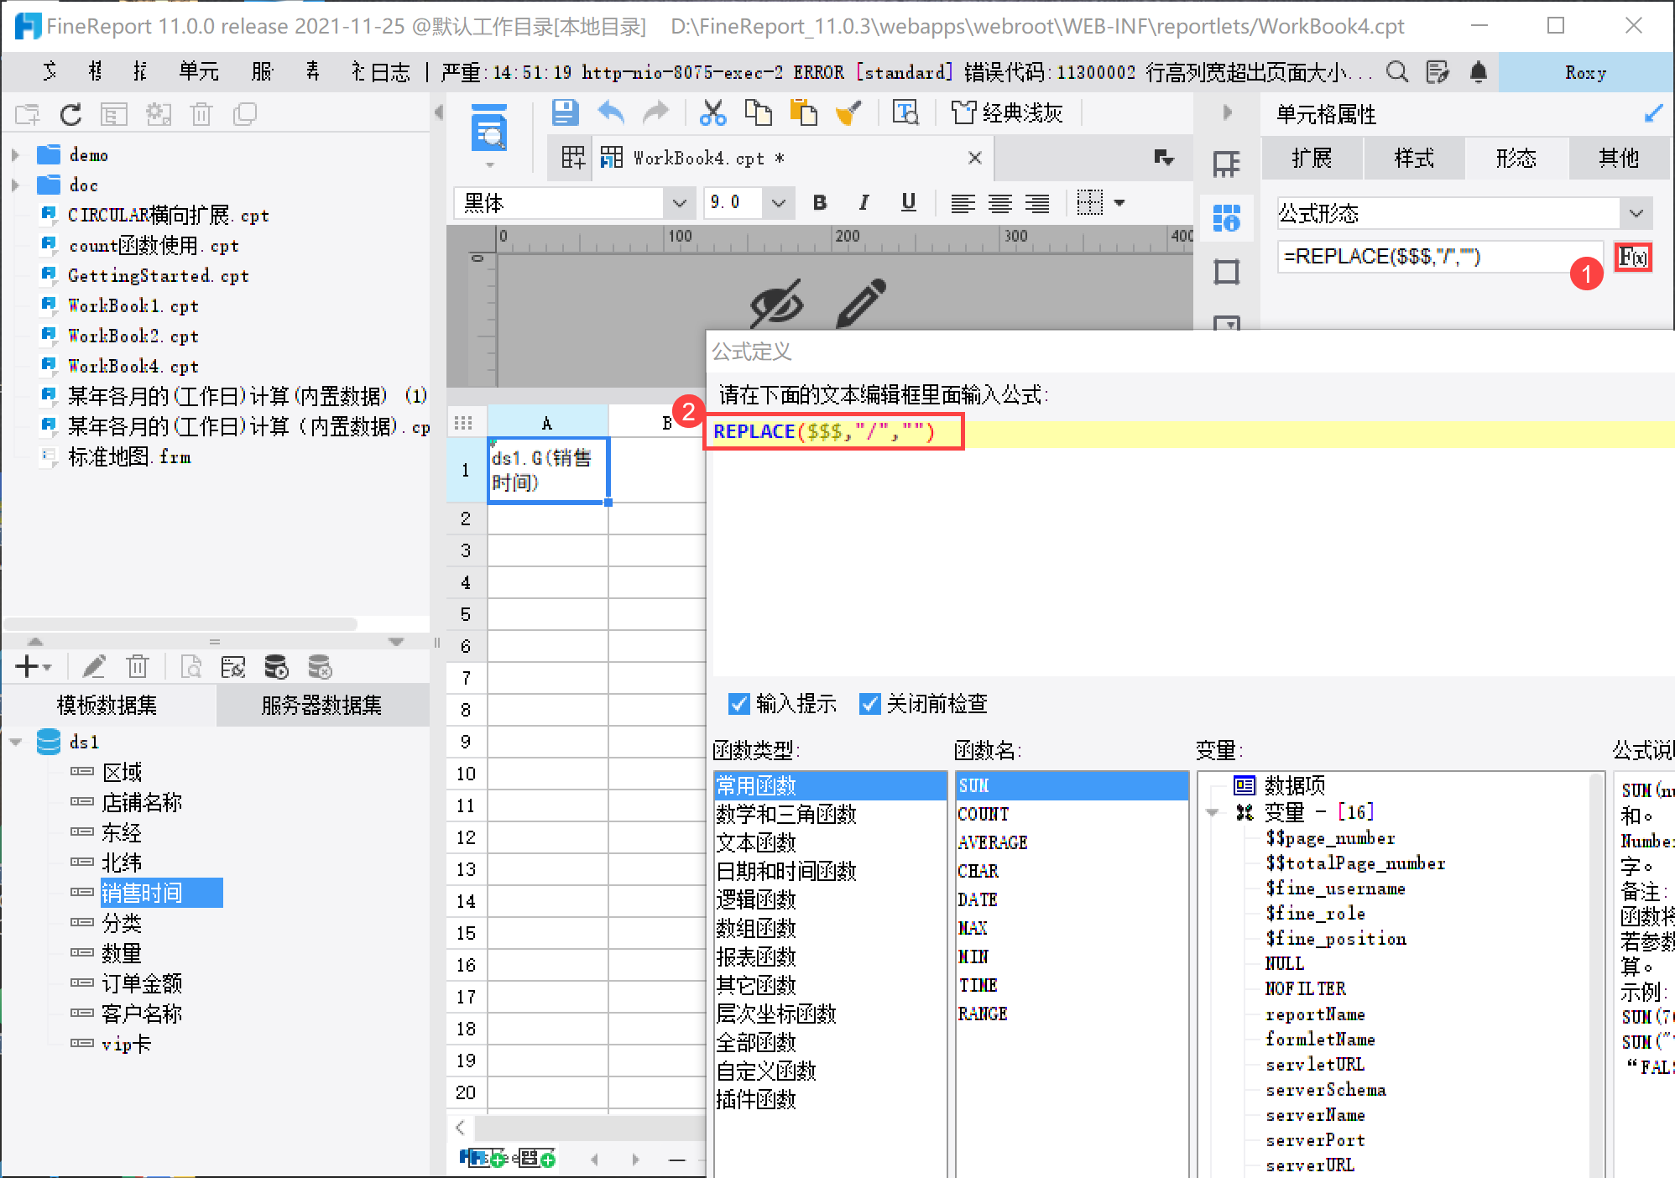The image size is (1675, 1178).
Task: Open the font name dropdown 黑体
Action: tap(679, 202)
